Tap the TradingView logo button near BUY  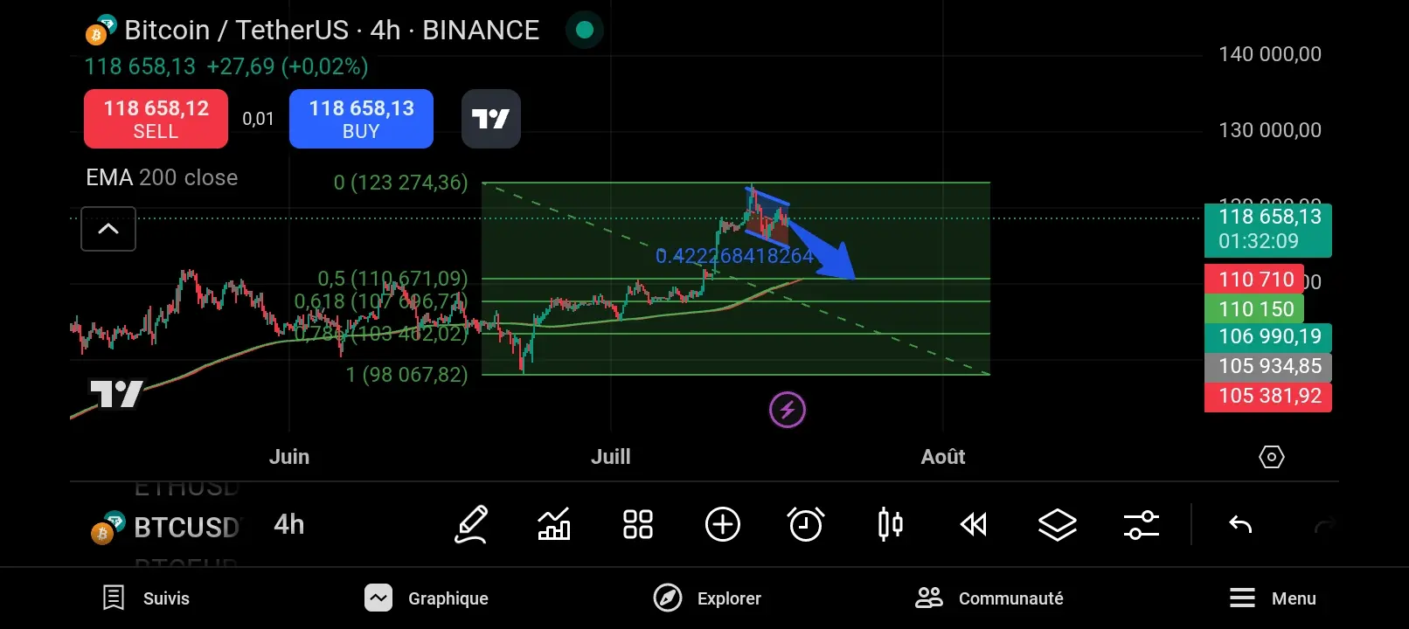[491, 119]
